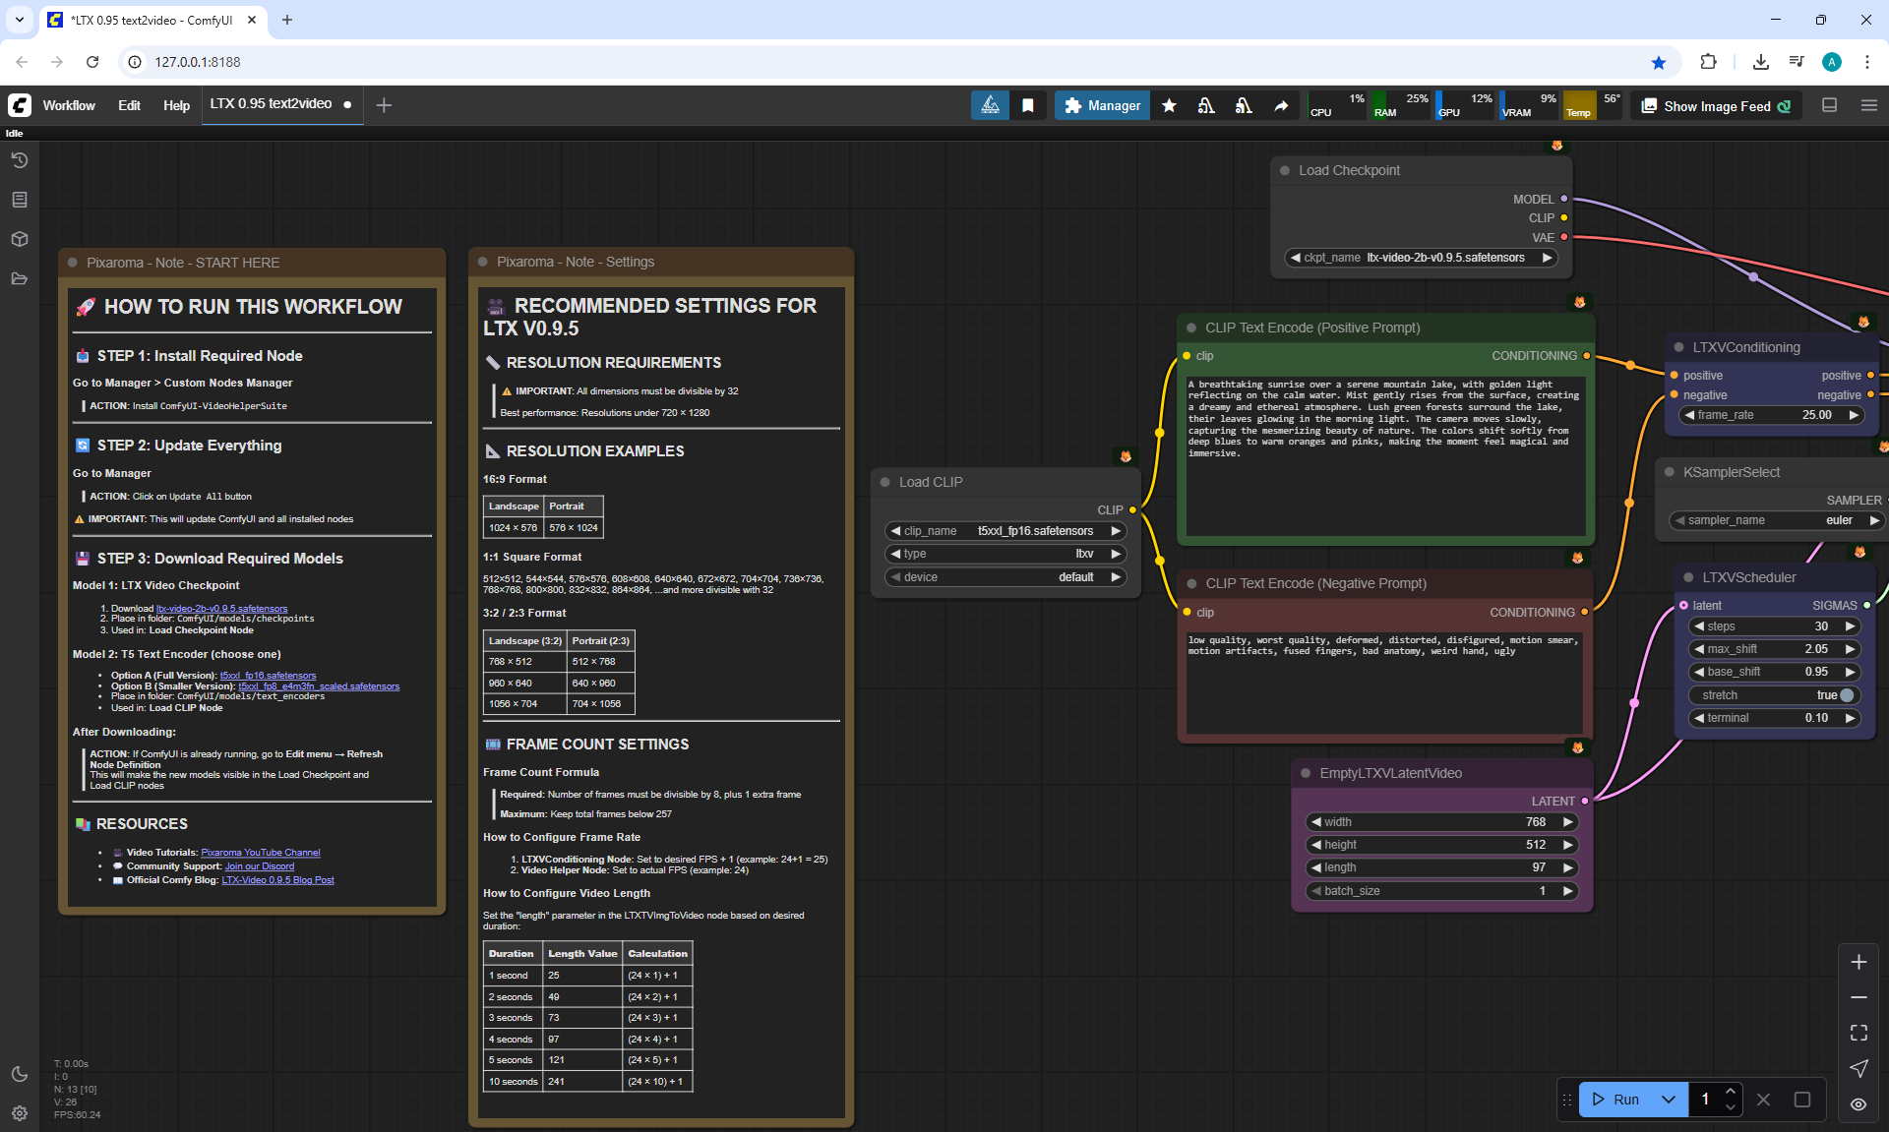
Task: Open the Workflow menu
Action: [x=69, y=105]
